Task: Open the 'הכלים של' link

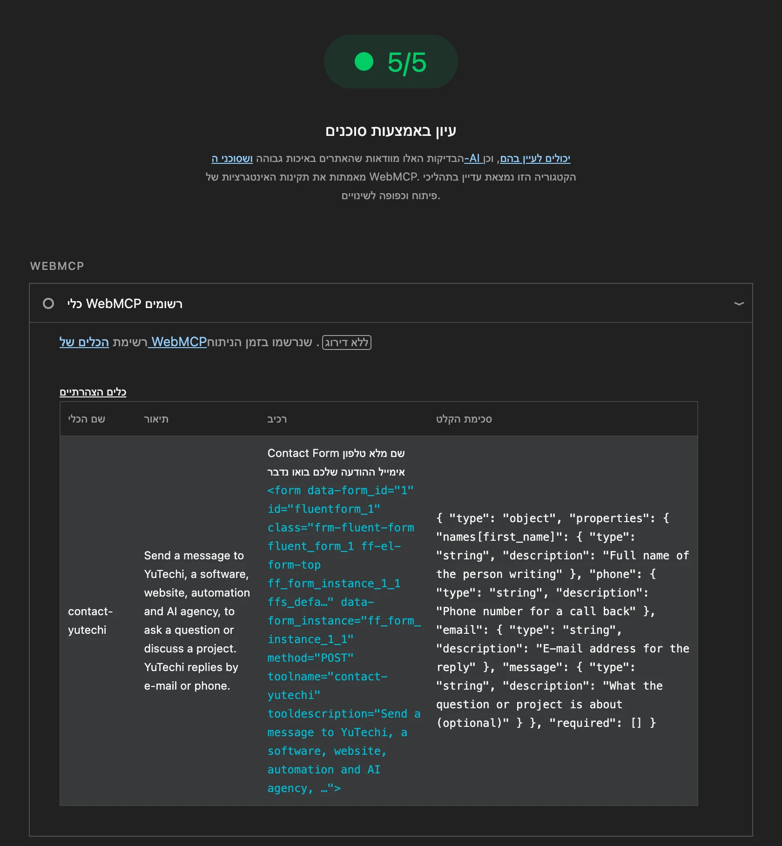Action: tap(84, 342)
